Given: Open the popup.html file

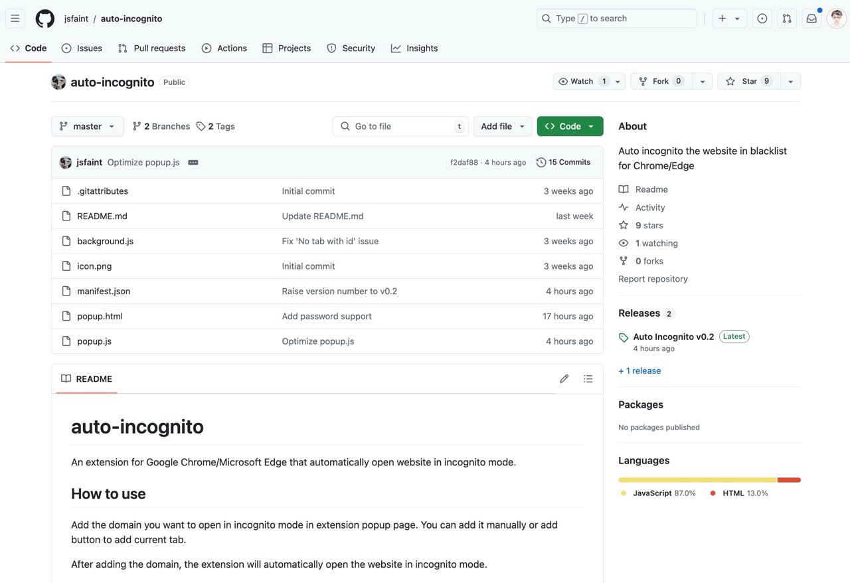Looking at the screenshot, I should (x=100, y=316).
